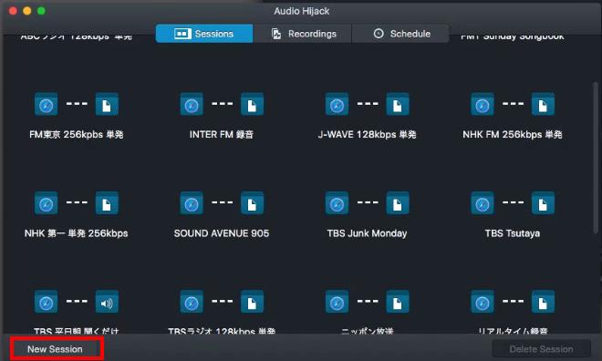Click recorder file icon of TBS Tsutaya session
The image size is (602, 361).
click(543, 203)
